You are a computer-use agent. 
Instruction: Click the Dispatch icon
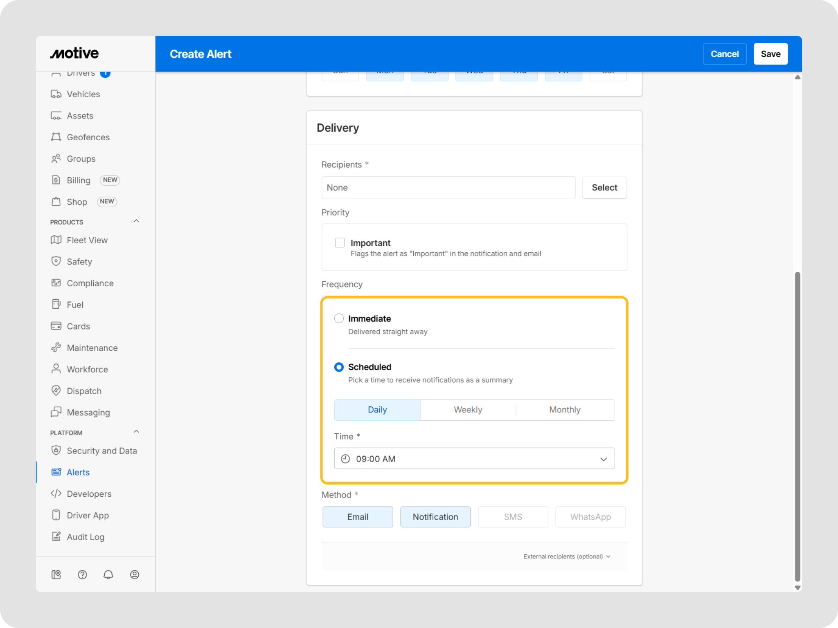point(56,390)
